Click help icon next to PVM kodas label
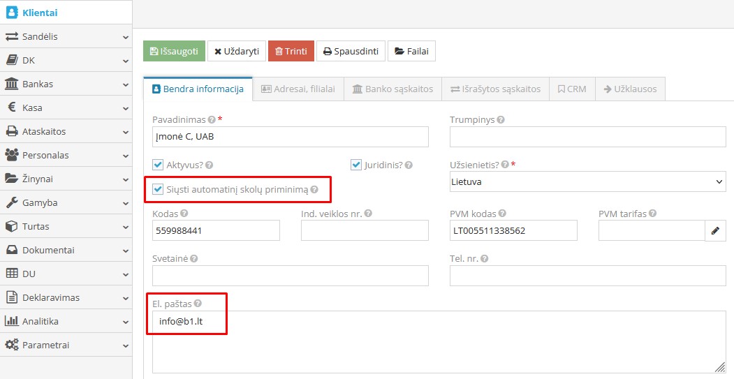This screenshot has height=379, width=734. (502, 214)
